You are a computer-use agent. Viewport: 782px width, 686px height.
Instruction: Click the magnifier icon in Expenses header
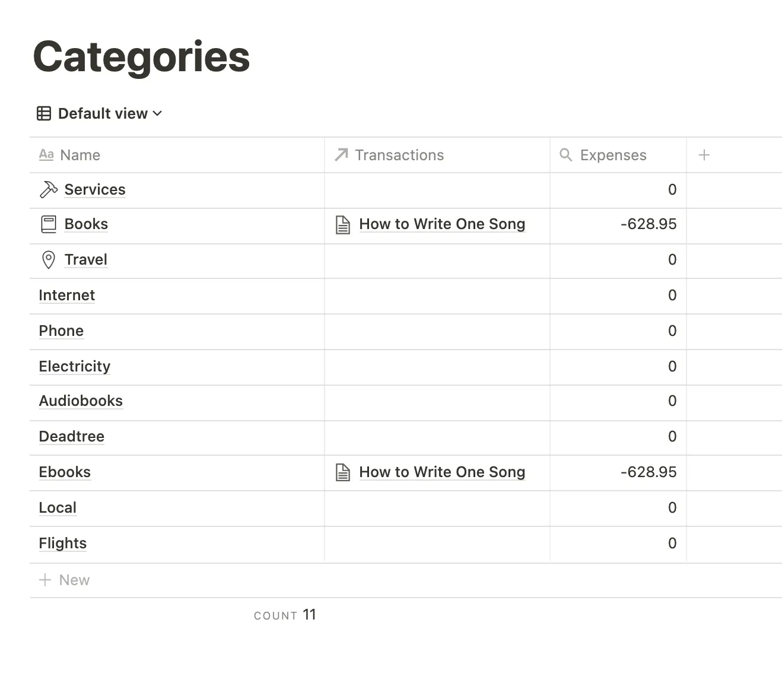[566, 155]
